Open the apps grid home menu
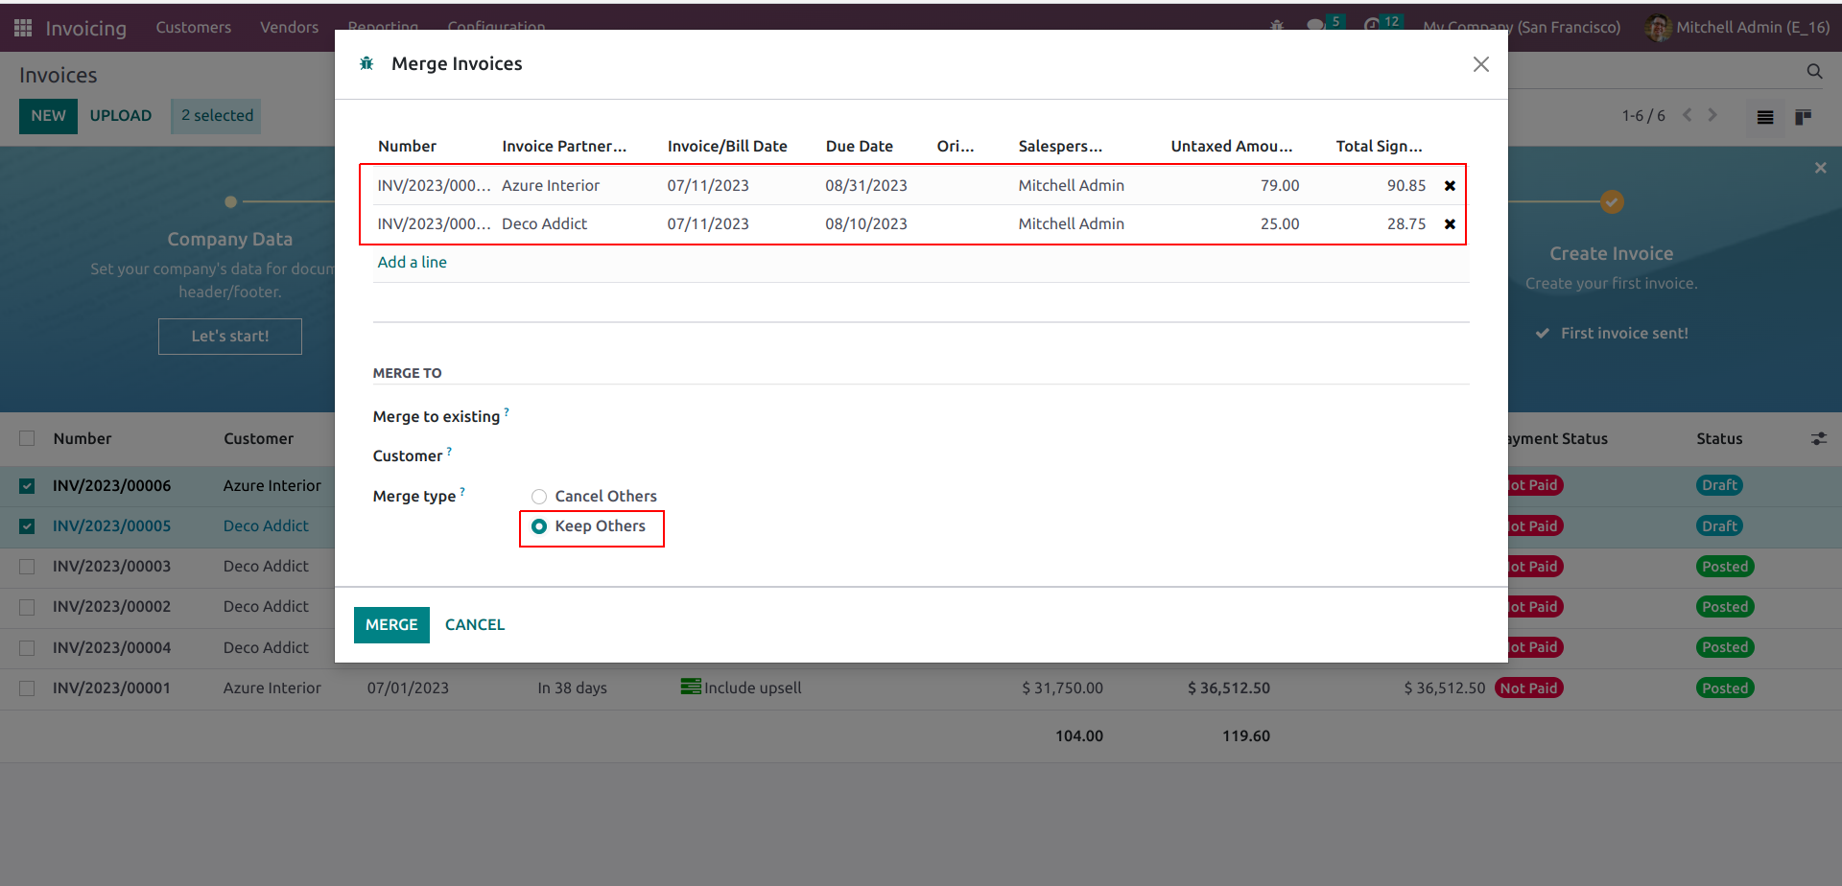Image resolution: width=1842 pixels, height=886 pixels. click(x=23, y=28)
